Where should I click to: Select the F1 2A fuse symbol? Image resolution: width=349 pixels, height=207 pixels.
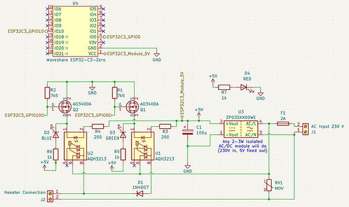283,124
